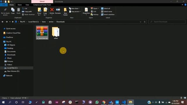Select the folder named other

pyautogui.click(x=56, y=33)
